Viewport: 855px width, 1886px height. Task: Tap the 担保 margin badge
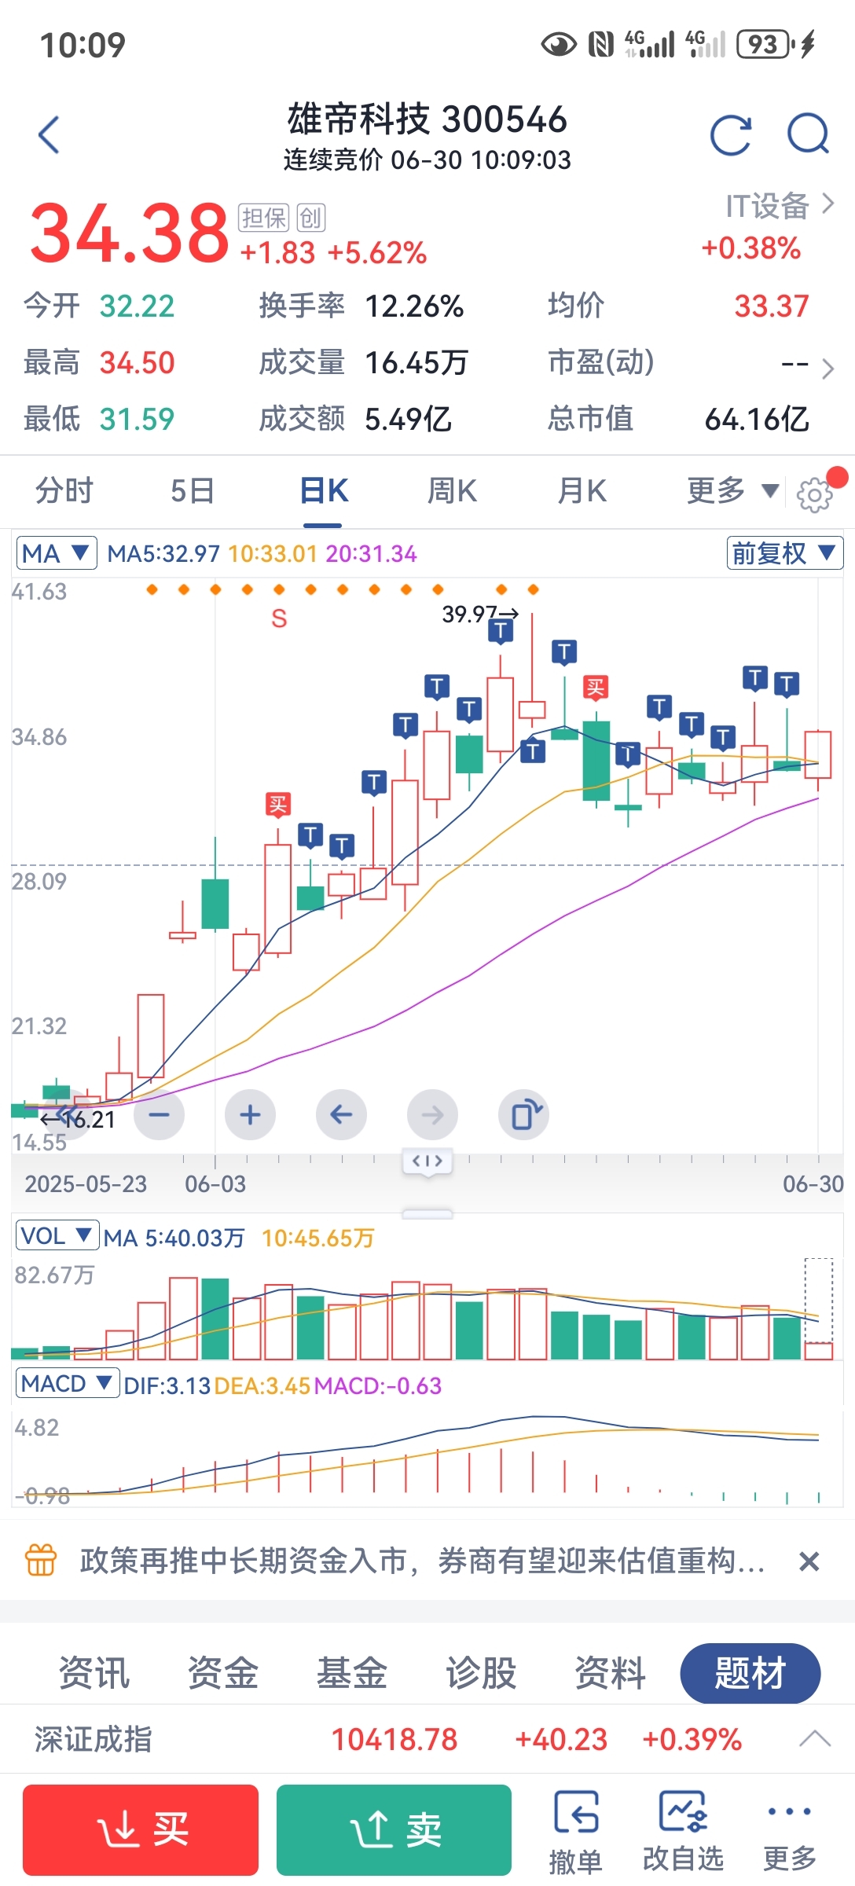[264, 218]
